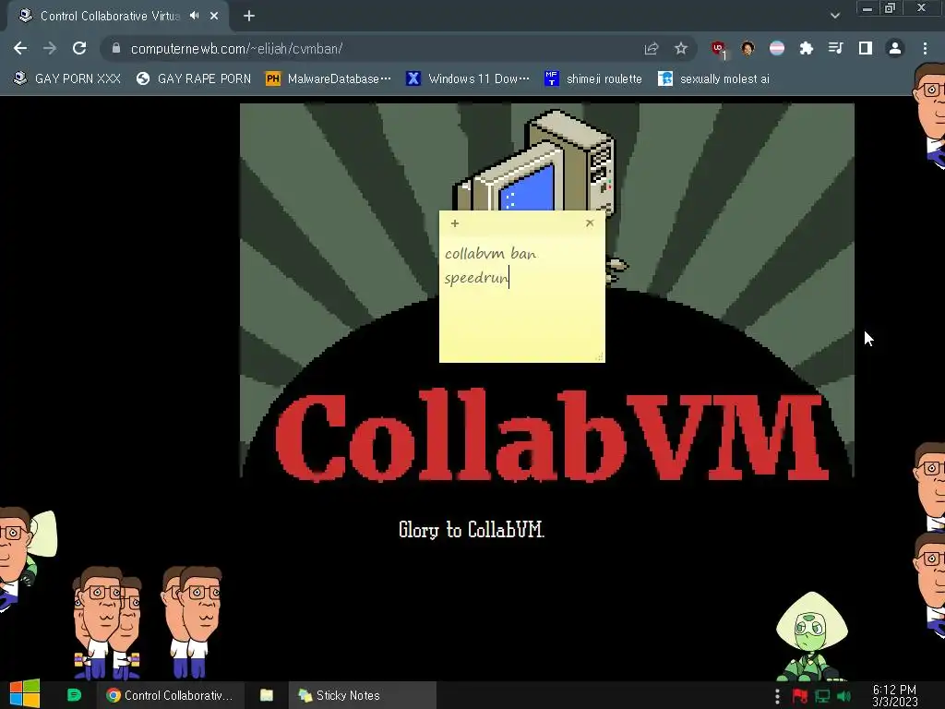Open the Windows Start menu

(24, 694)
